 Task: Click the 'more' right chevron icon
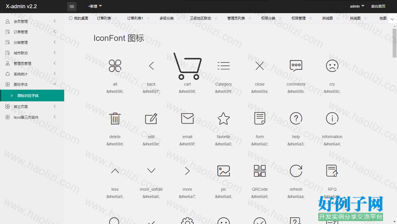187,171
